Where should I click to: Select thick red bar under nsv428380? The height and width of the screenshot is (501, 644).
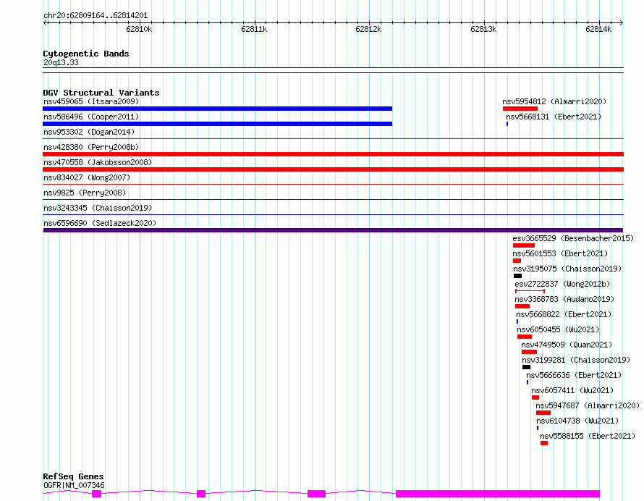333,154
